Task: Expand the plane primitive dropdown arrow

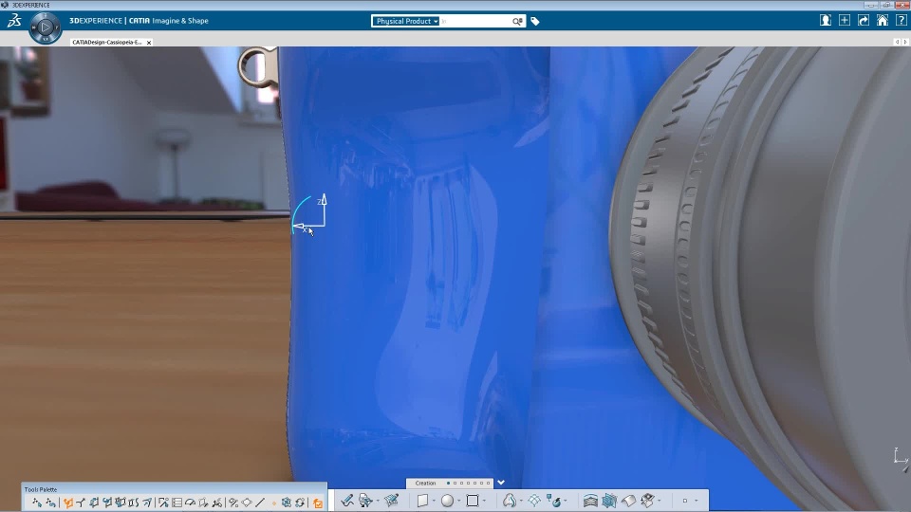Action: 434,501
